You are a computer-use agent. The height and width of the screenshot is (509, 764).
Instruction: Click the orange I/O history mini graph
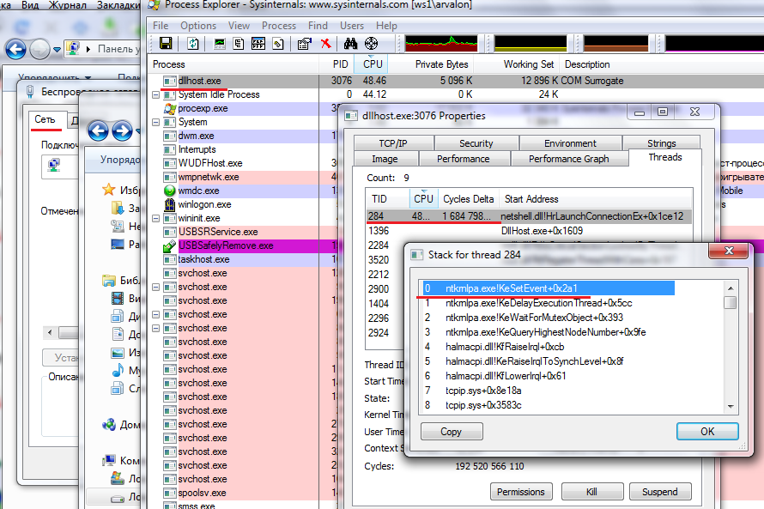[x=615, y=44]
